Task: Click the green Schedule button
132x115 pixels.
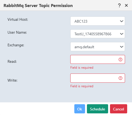Action: (x=97, y=109)
